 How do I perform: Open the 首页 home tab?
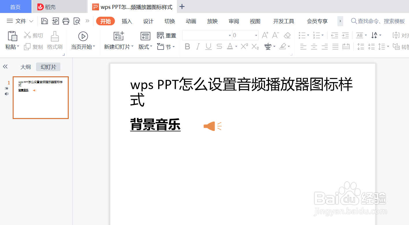(16, 7)
